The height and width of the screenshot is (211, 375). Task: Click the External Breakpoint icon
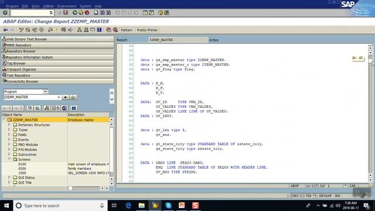pos(115,30)
